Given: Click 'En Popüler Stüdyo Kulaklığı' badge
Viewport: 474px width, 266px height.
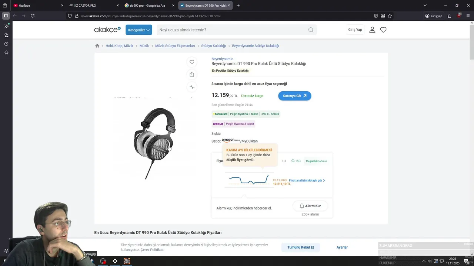Looking at the screenshot, I should click(x=230, y=71).
